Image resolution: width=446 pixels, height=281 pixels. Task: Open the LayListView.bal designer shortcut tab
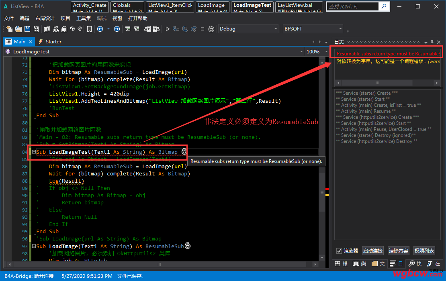tap(299, 7)
